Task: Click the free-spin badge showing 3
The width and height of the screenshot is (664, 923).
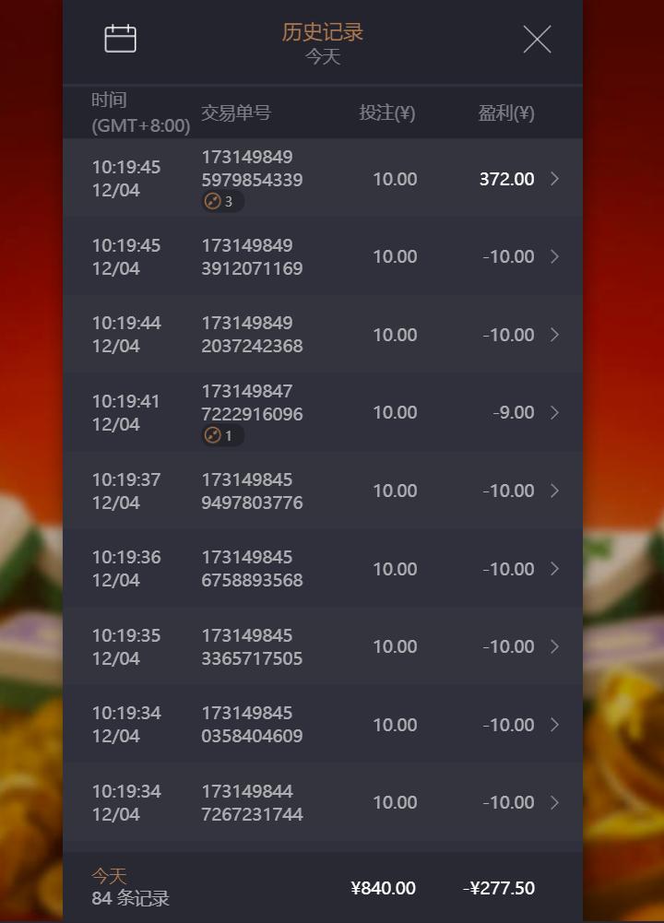Action: click(x=222, y=201)
